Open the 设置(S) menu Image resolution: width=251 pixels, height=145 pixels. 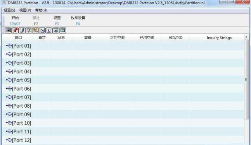(9, 10)
